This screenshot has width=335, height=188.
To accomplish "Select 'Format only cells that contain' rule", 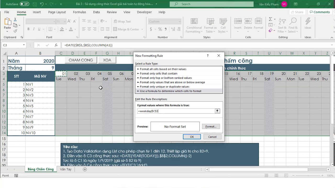I will click(158, 73).
